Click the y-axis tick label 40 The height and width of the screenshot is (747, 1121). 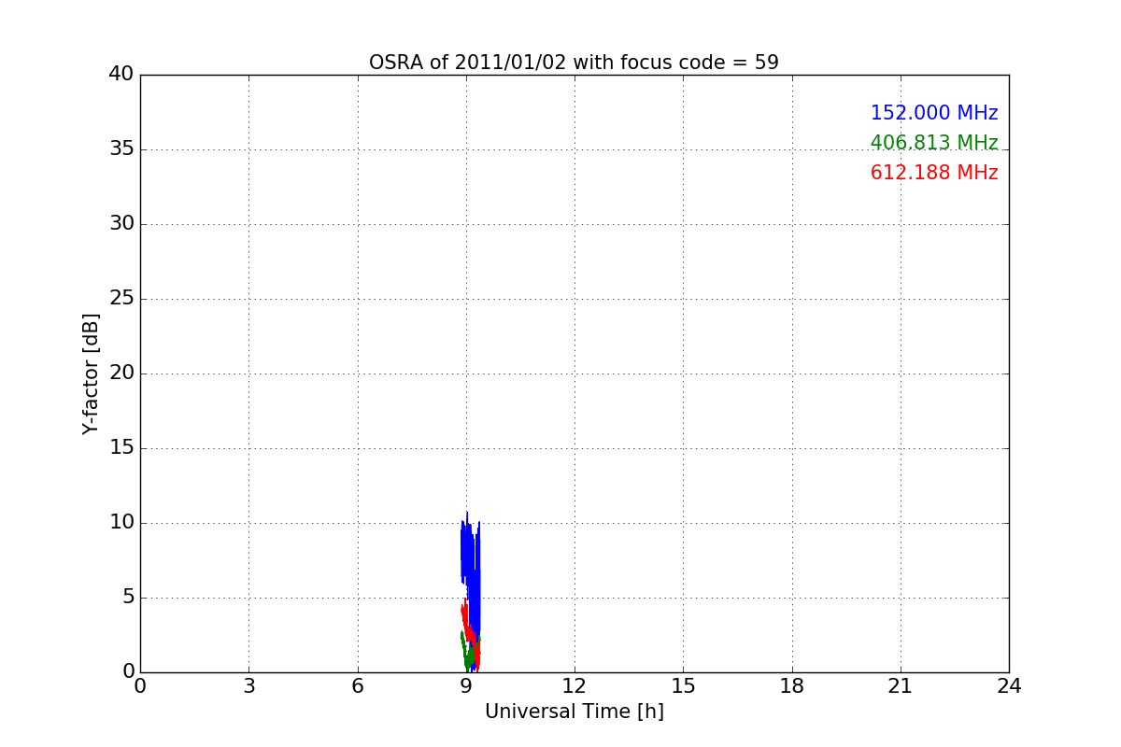(x=121, y=75)
